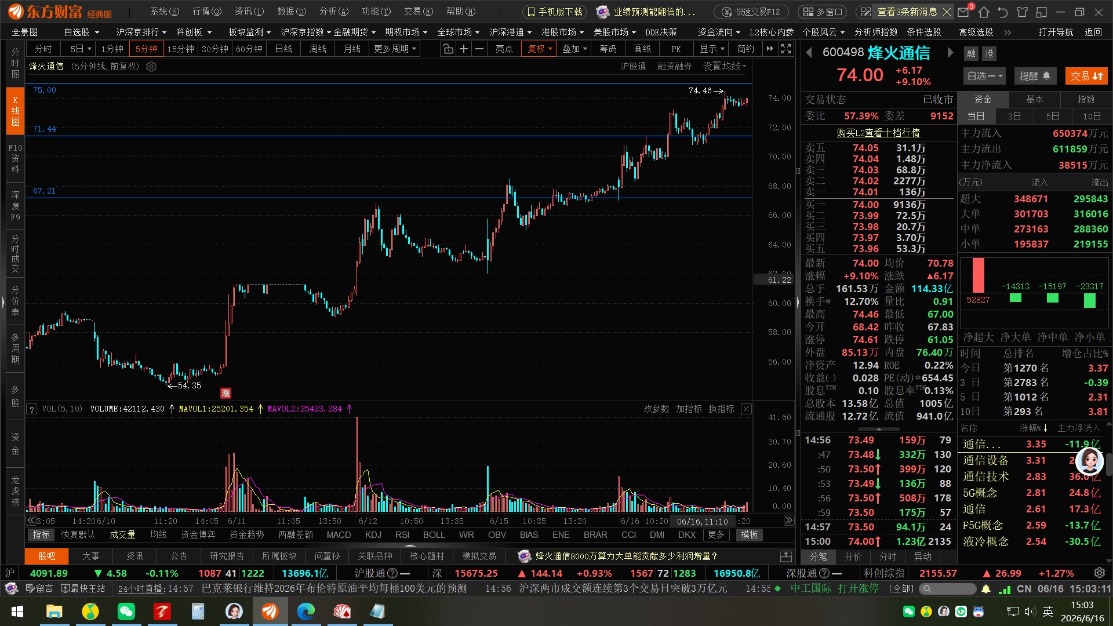This screenshot has width=1113, height=626.
Task: Switch to the 指数 tab
Action: [1086, 100]
